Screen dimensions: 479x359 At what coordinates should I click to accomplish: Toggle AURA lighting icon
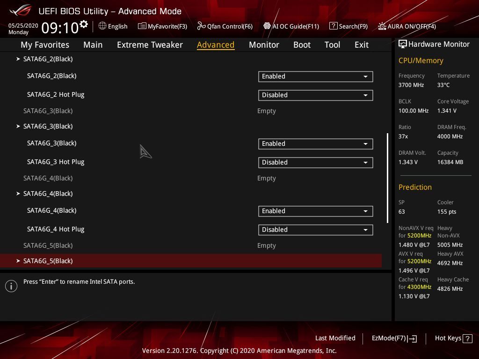tap(382, 26)
